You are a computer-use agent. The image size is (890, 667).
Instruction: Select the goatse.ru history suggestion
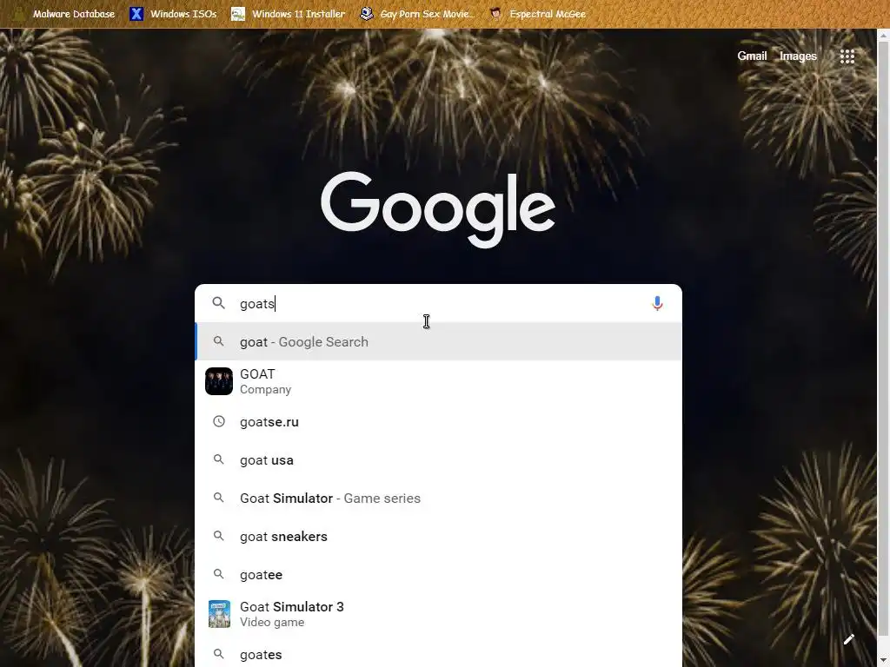[x=438, y=421]
